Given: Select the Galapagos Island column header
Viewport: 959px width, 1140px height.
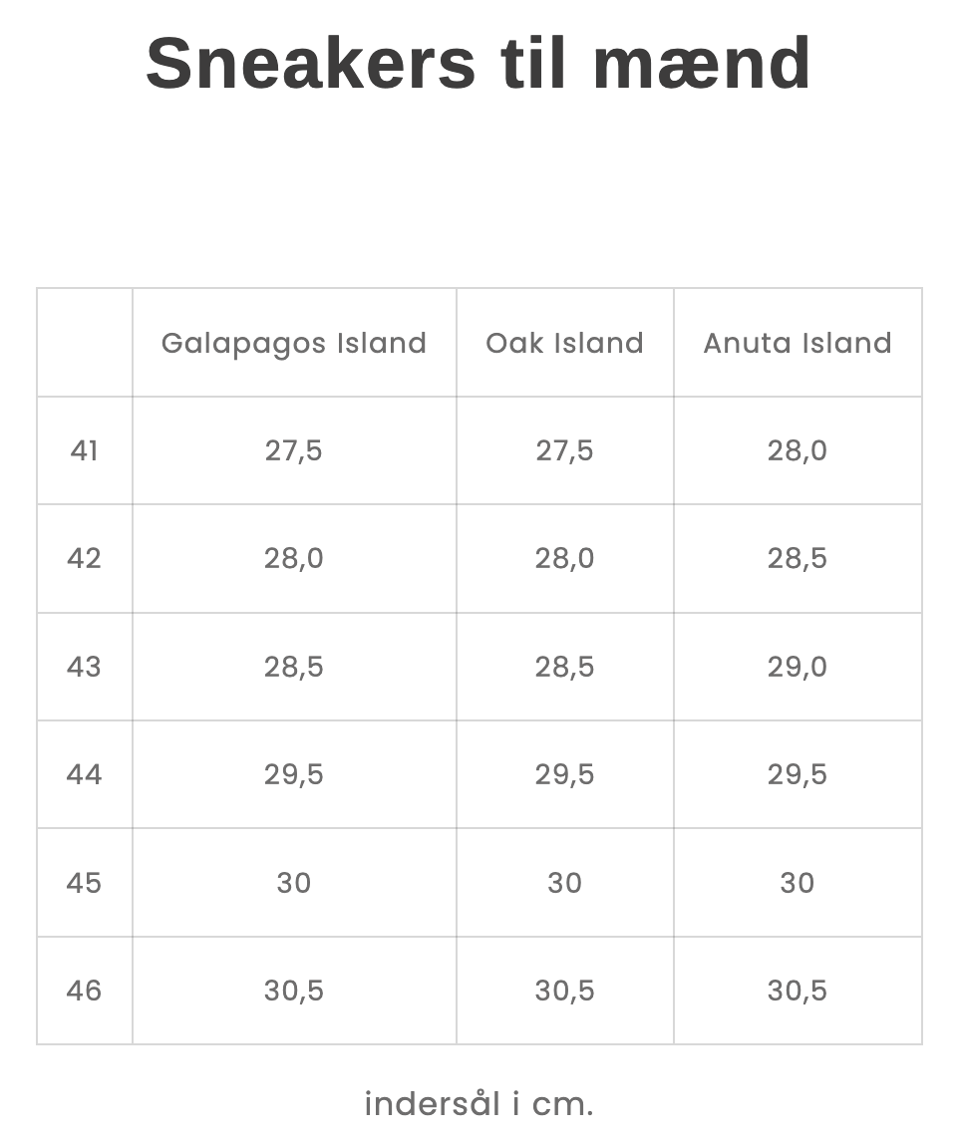Looking at the screenshot, I should click(x=294, y=343).
